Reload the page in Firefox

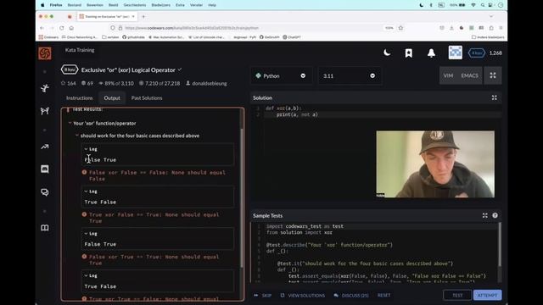(x=62, y=28)
